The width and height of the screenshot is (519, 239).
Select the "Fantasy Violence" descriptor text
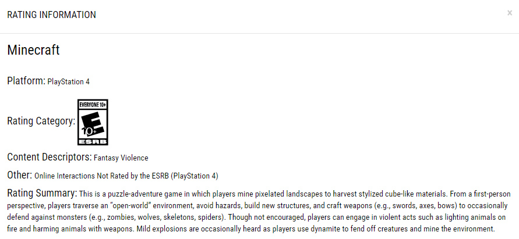point(121,158)
